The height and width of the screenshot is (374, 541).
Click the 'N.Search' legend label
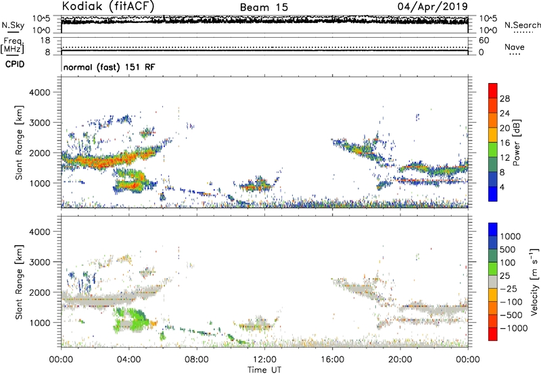coord(522,25)
